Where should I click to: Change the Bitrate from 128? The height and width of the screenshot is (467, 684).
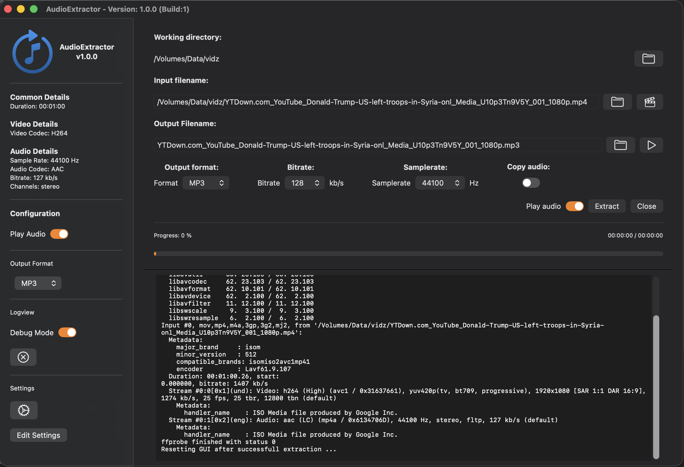[x=305, y=183]
